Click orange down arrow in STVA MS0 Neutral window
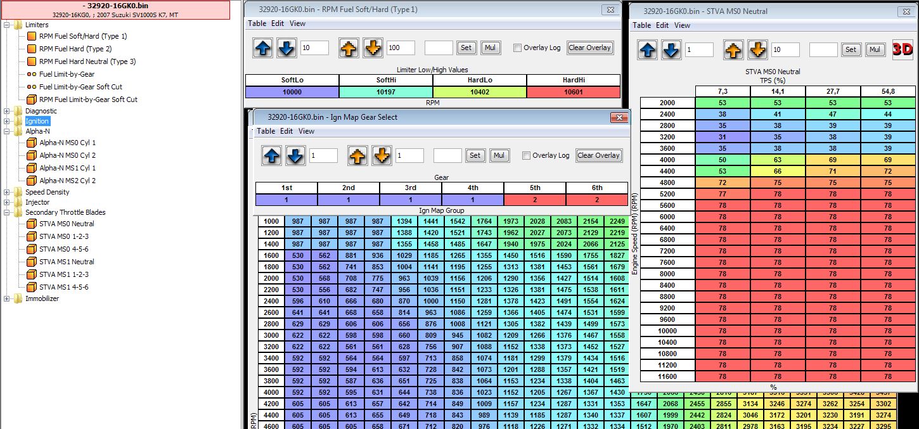The image size is (919, 429). [x=757, y=49]
